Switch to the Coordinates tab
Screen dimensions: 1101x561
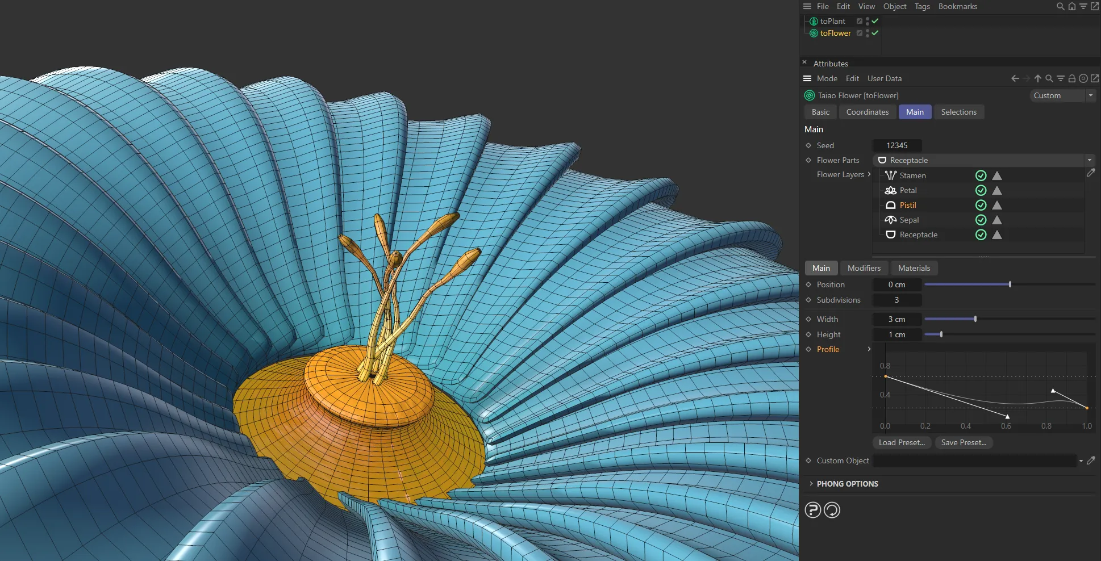pyautogui.click(x=868, y=112)
